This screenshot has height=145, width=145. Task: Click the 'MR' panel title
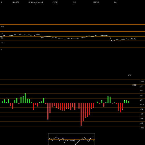pos(129,75)
